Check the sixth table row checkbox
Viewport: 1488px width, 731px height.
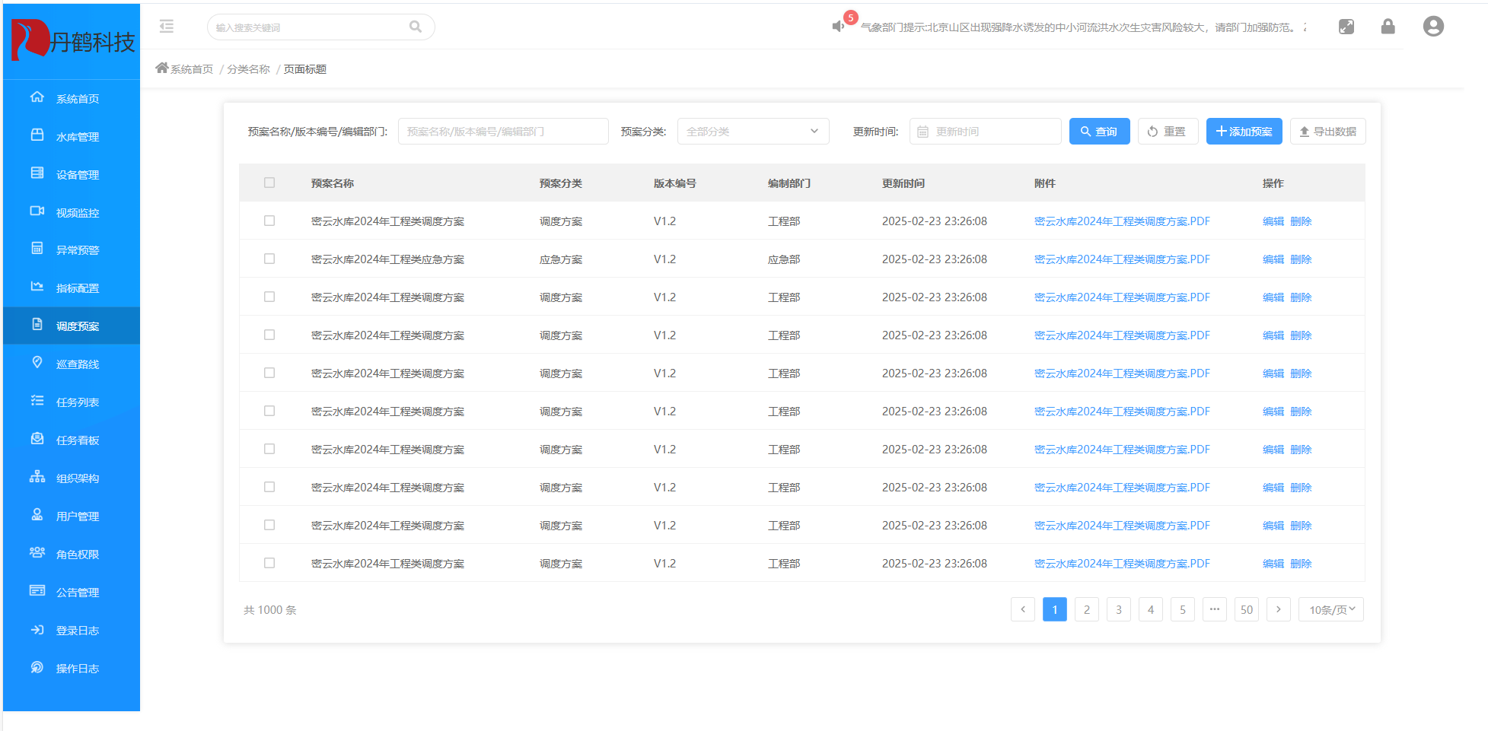269,411
